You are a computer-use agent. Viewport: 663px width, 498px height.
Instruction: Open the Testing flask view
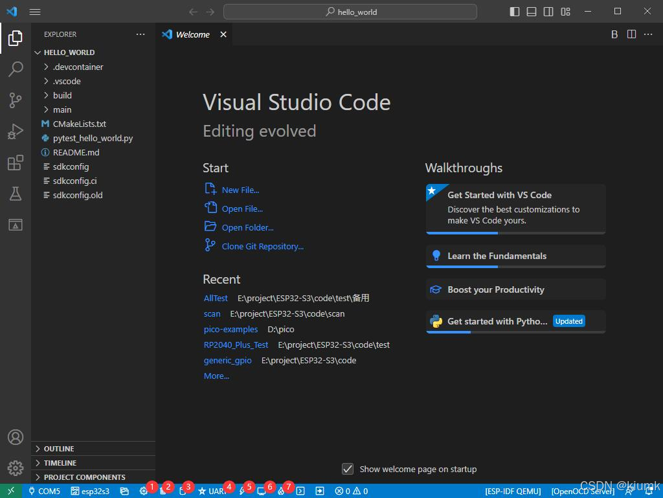coord(16,194)
